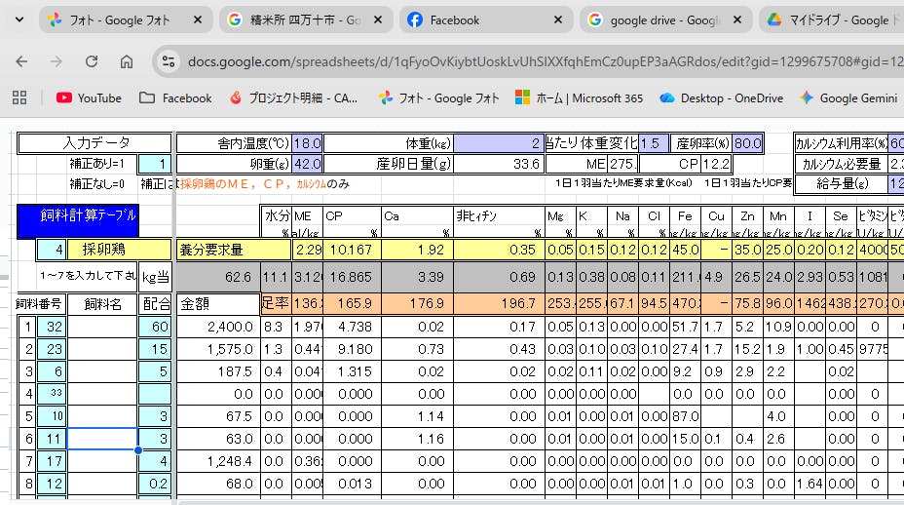Open プロジェクト明細 bookmark link
This screenshot has width=904, height=505.
[x=294, y=97]
